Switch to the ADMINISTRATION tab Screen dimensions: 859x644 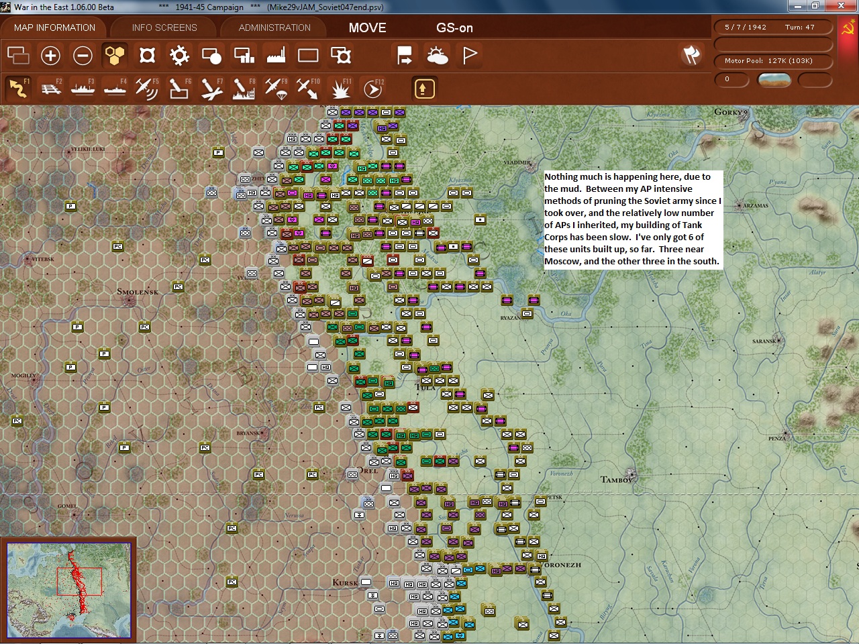tap(274, 28)
